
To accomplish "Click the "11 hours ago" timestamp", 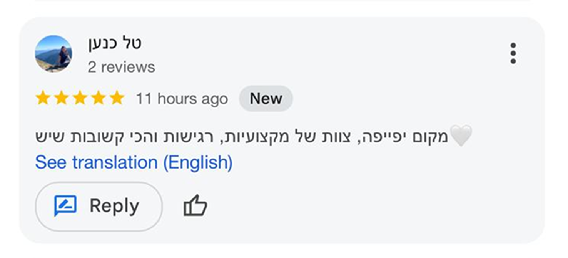I will coord(182,99).
